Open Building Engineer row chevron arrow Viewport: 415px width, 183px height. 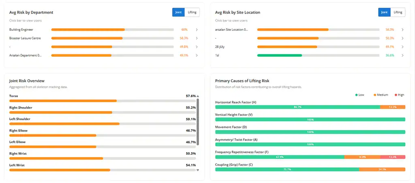click(x=197, y=30)
